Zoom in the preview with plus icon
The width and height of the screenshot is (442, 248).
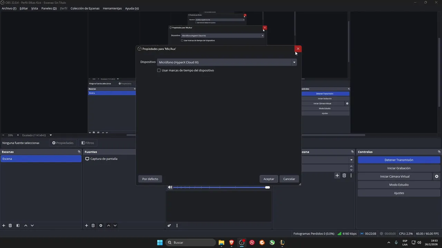point(18,135)
